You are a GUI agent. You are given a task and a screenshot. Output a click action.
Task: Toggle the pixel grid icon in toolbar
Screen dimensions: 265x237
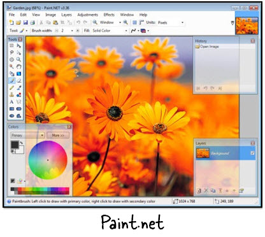(134, 22)
